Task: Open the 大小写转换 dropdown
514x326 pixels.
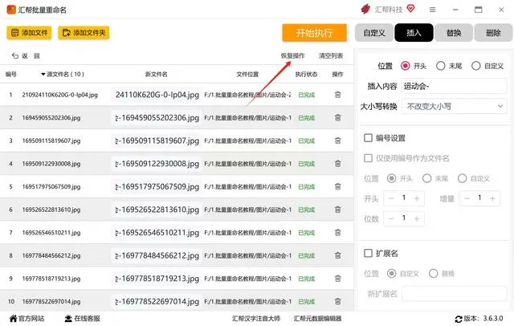Action: 455,106
